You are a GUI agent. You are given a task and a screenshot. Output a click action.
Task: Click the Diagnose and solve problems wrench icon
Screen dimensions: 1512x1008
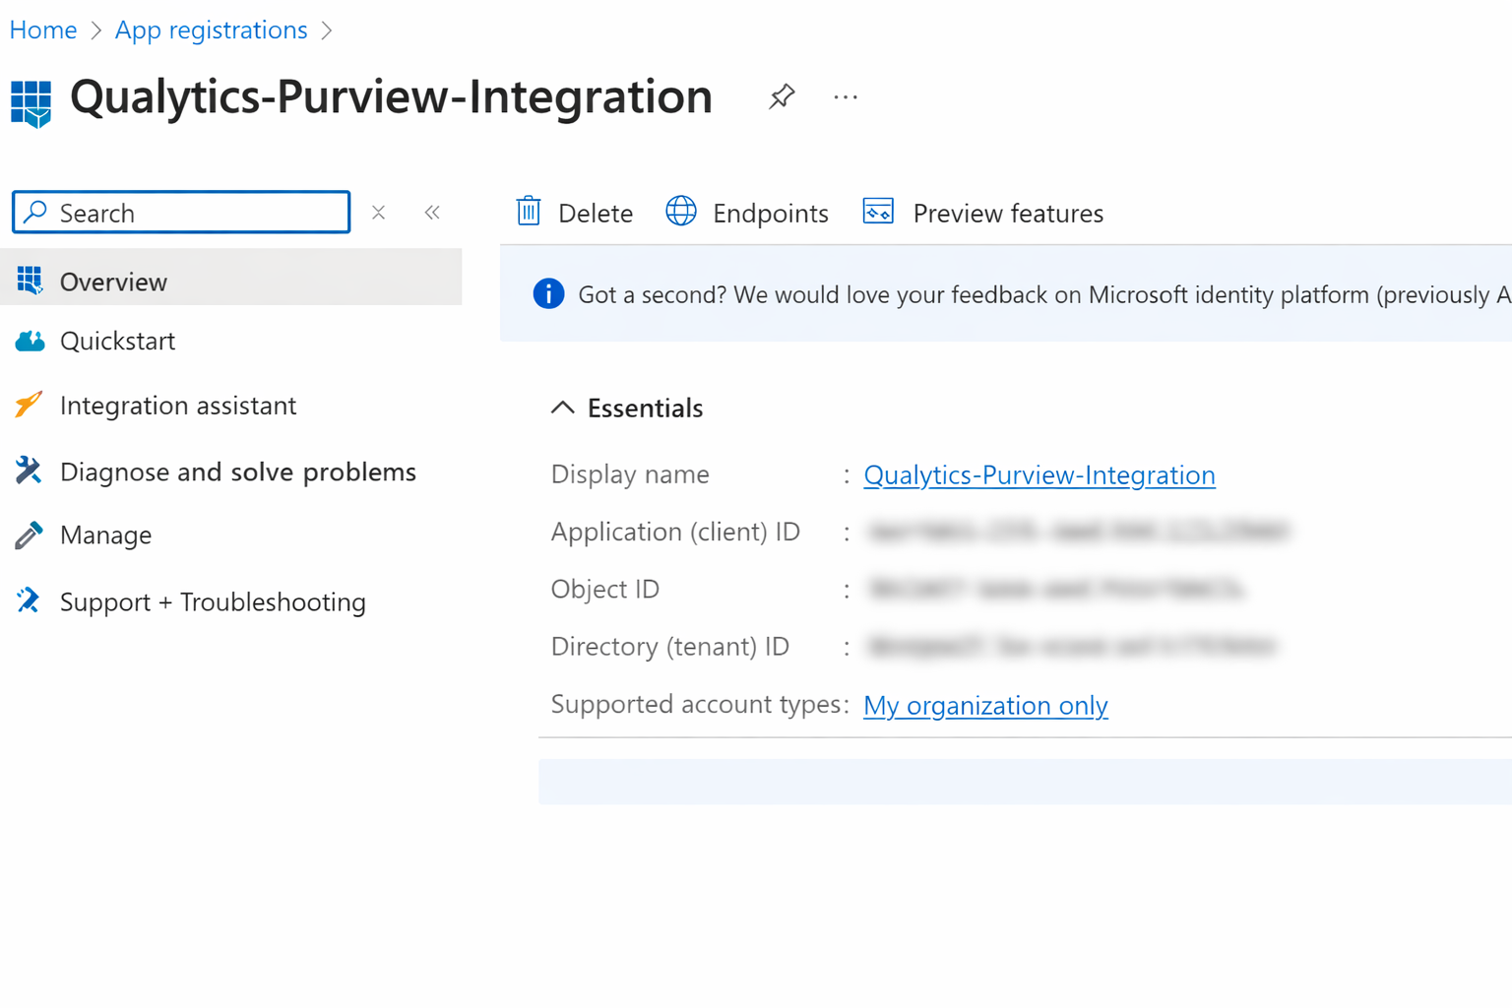click(x=28, y=471)
